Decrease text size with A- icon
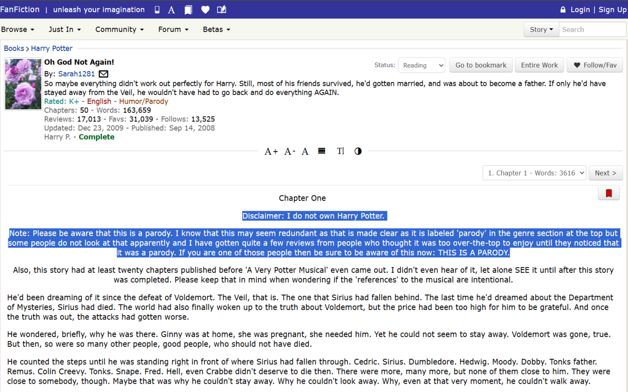This screenshot has width=628, height=392. click(x=290, y=151)
